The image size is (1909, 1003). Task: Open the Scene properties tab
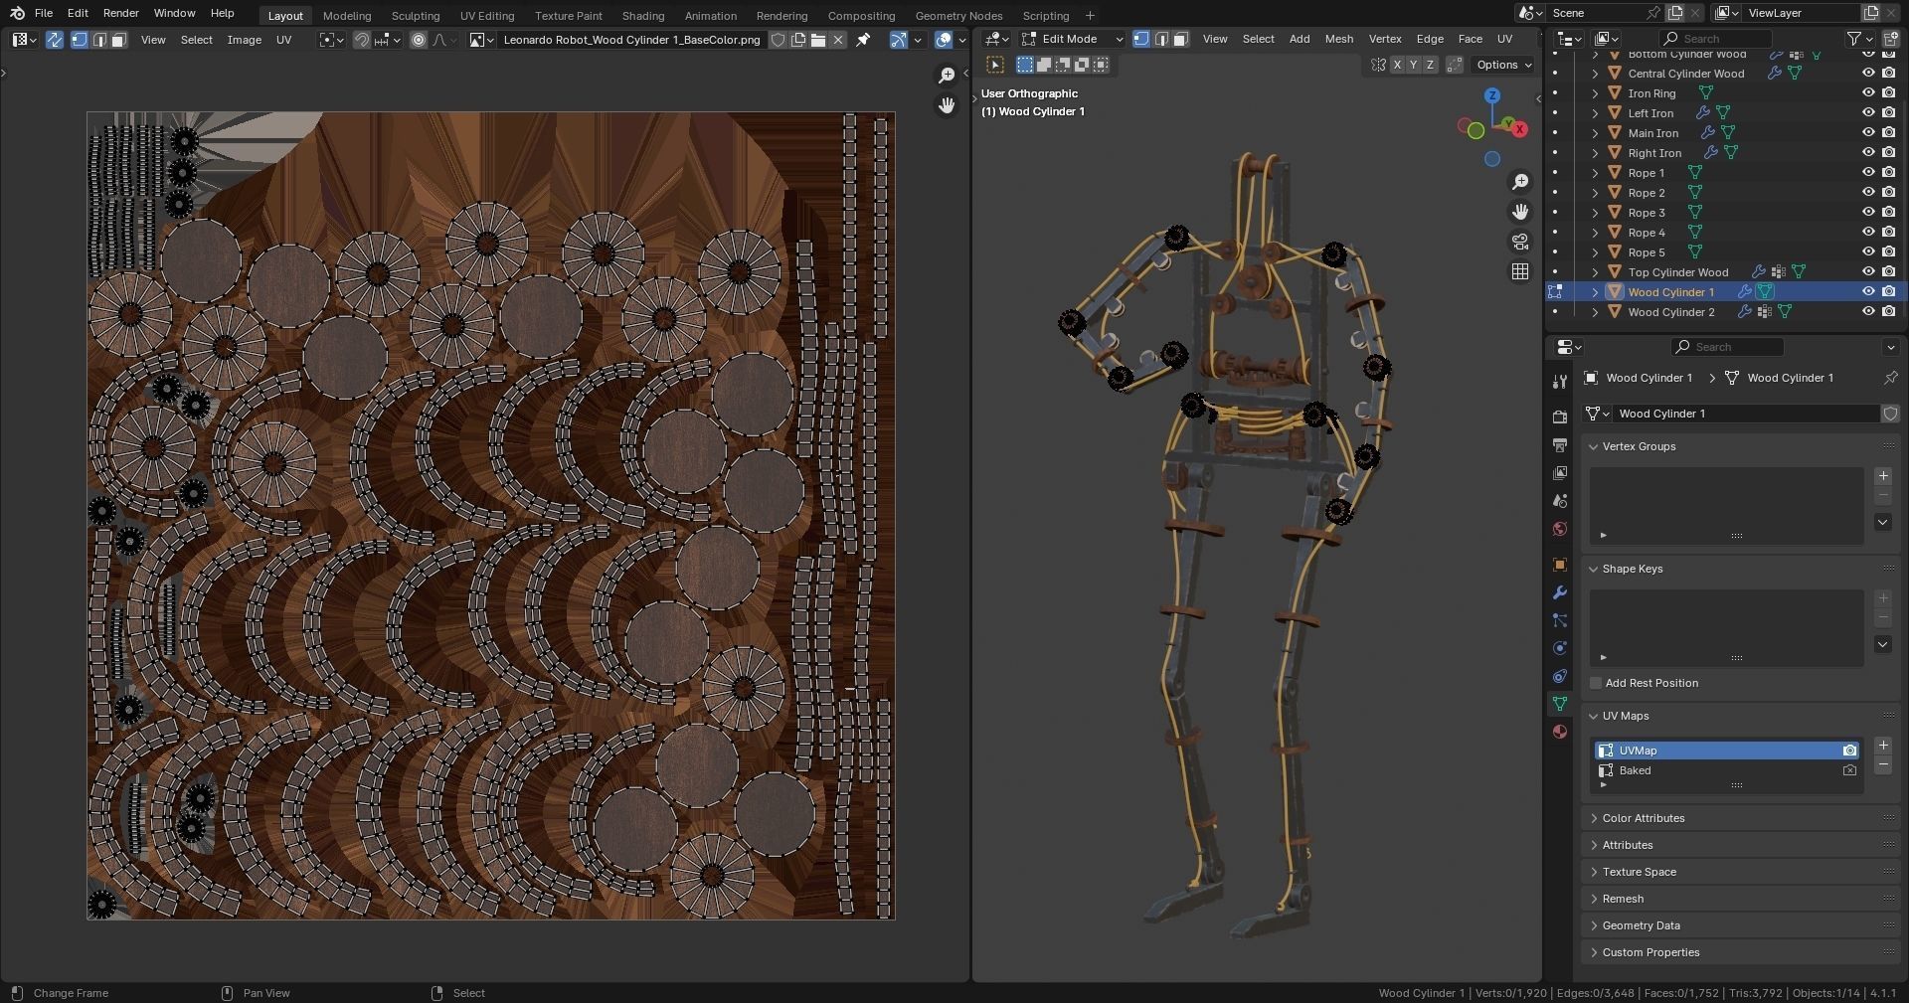click(x=1560, y=501)
